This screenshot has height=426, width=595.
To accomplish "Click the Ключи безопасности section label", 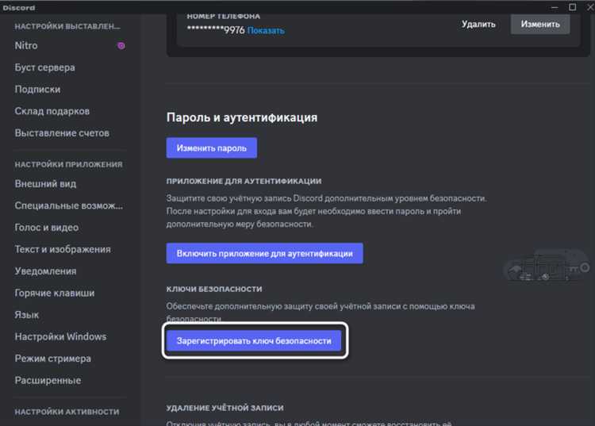I will tap(214, 289).
